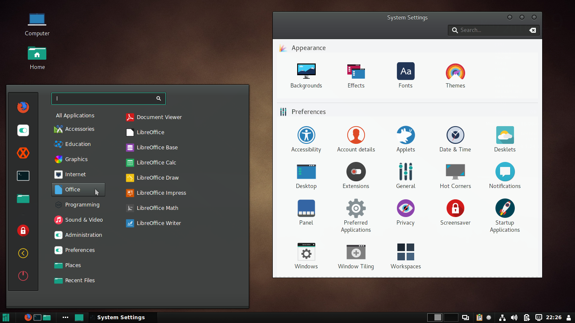Screen dimensions: 575x323
Task: Select Administration category
Action: click(x=78, y=235)
